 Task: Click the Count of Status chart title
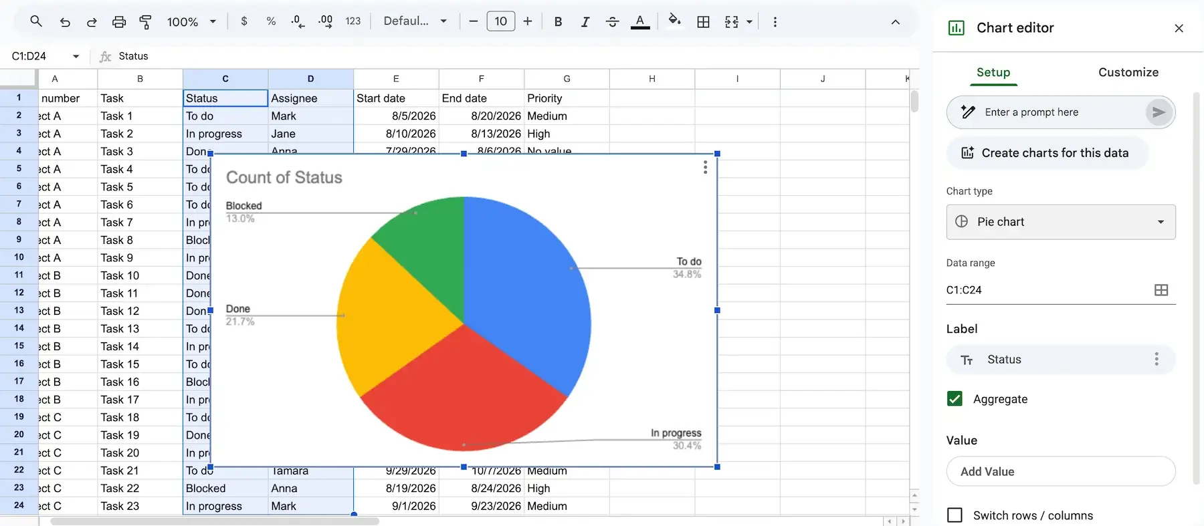coord(284,178)
